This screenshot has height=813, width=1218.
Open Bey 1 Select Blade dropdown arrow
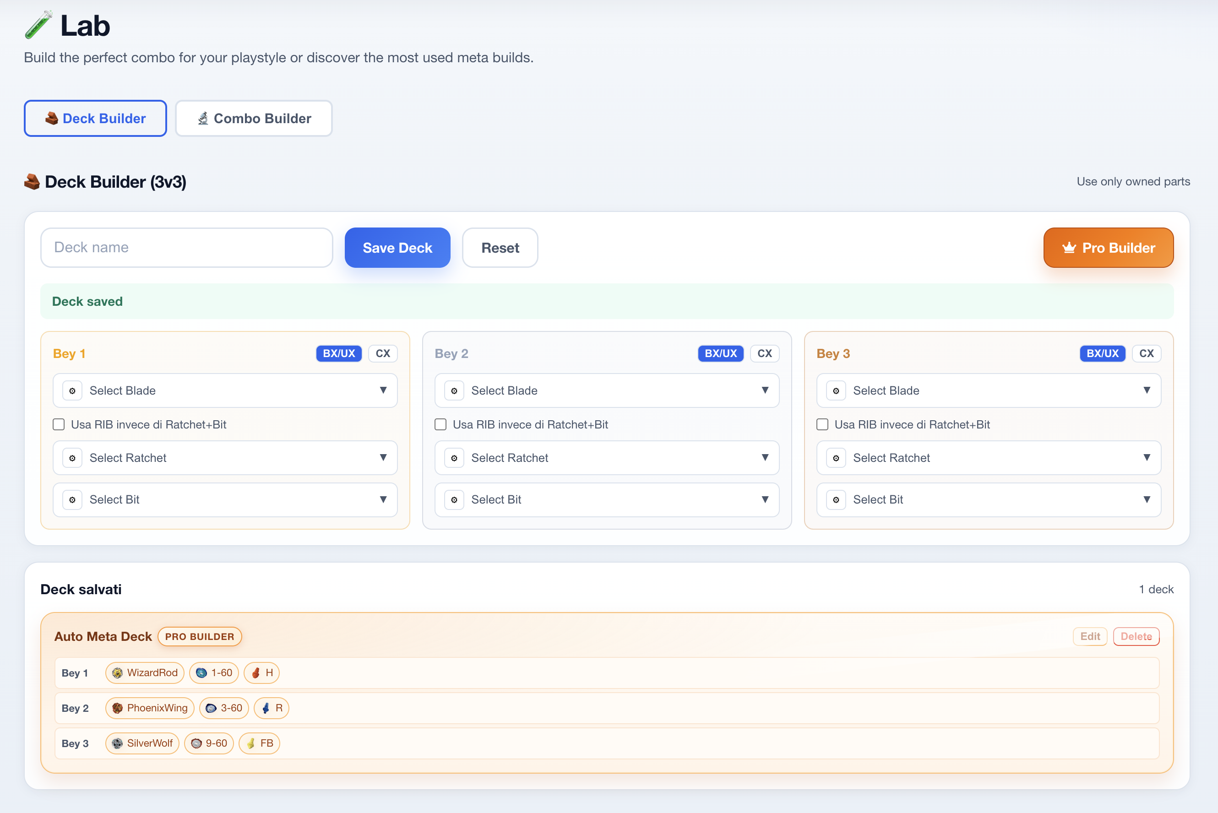pyautogui.click(x=383, y=390)
